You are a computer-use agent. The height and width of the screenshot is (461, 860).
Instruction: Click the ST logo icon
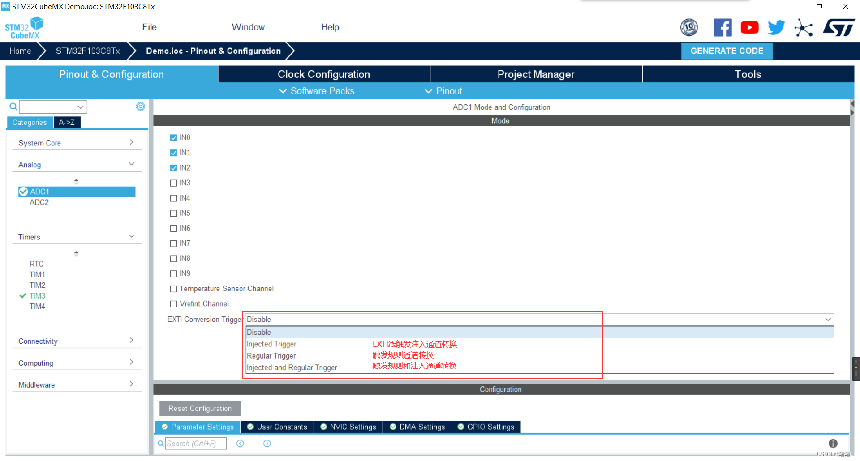838,28
